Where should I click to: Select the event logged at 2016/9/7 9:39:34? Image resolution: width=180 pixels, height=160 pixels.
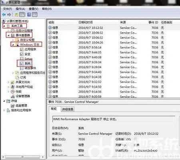click(x=114, y=62)
